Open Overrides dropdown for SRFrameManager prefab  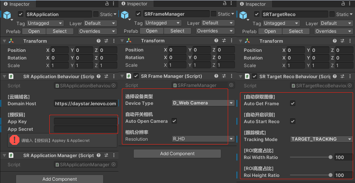point(215,31)
